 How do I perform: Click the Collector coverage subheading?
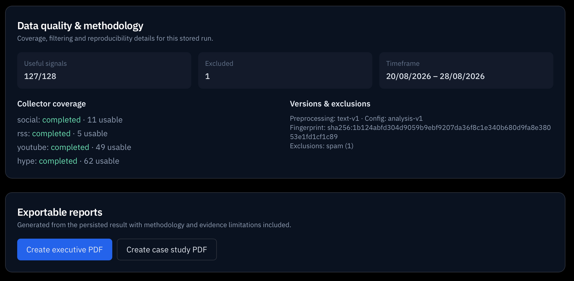(51, 104)
